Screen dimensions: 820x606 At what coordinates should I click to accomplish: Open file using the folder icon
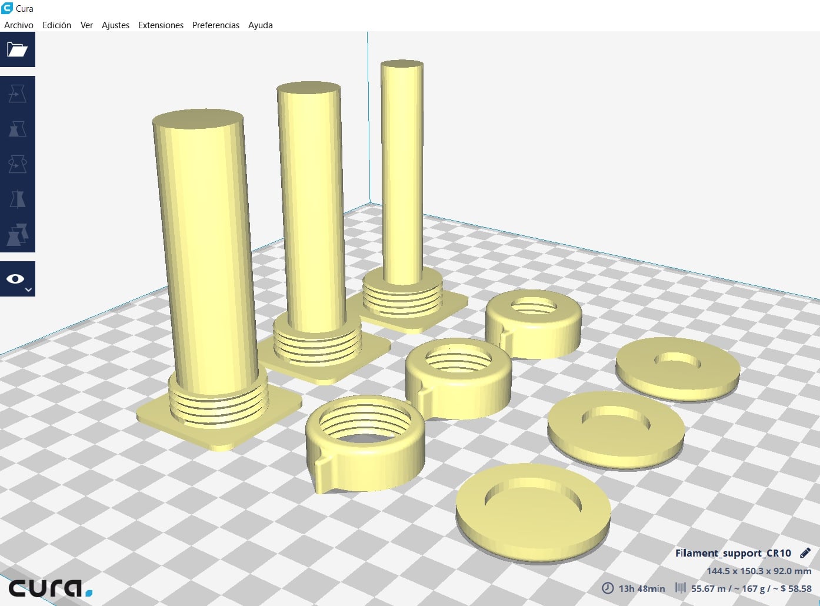pos(17,49)
